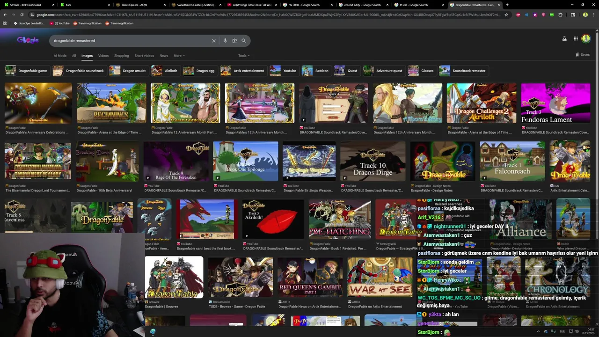Go back using the browser back arrow

coord(5,15)
